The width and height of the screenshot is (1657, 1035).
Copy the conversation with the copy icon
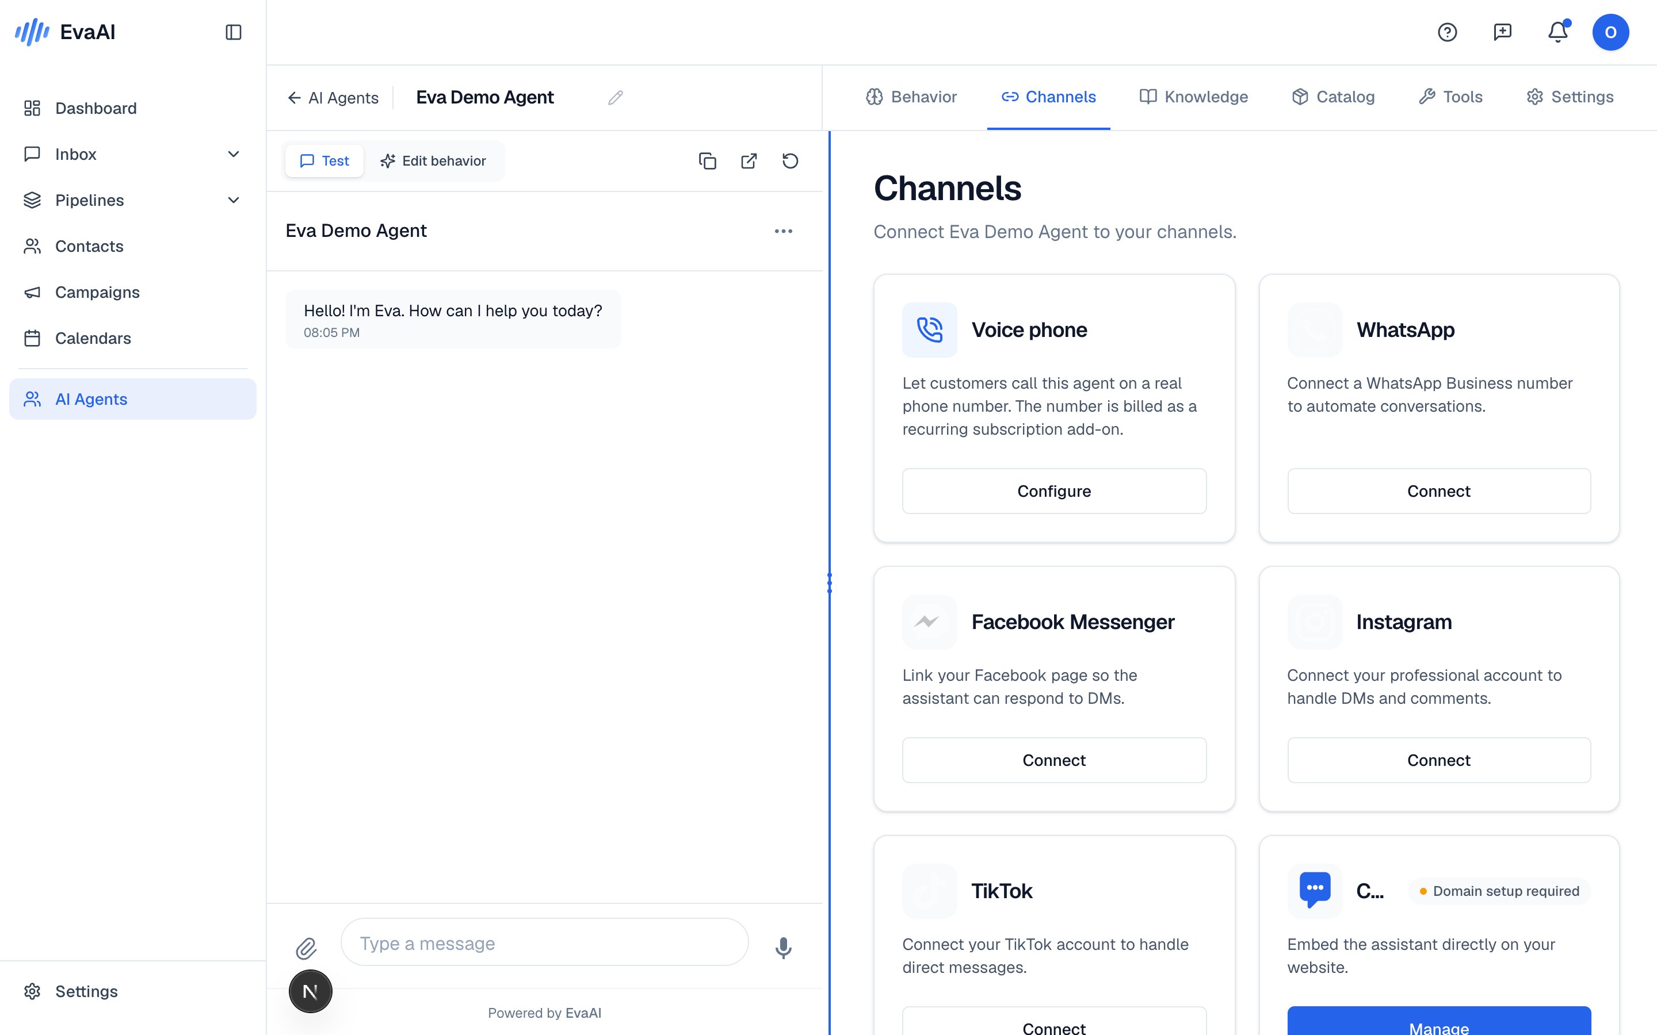pos(707,161)
